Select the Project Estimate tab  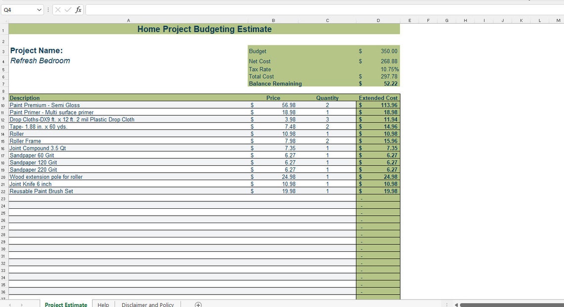(x=66, y=304)
